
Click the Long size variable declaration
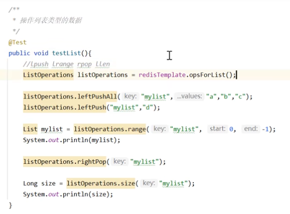pyautogui.click(x=39, y=183)
